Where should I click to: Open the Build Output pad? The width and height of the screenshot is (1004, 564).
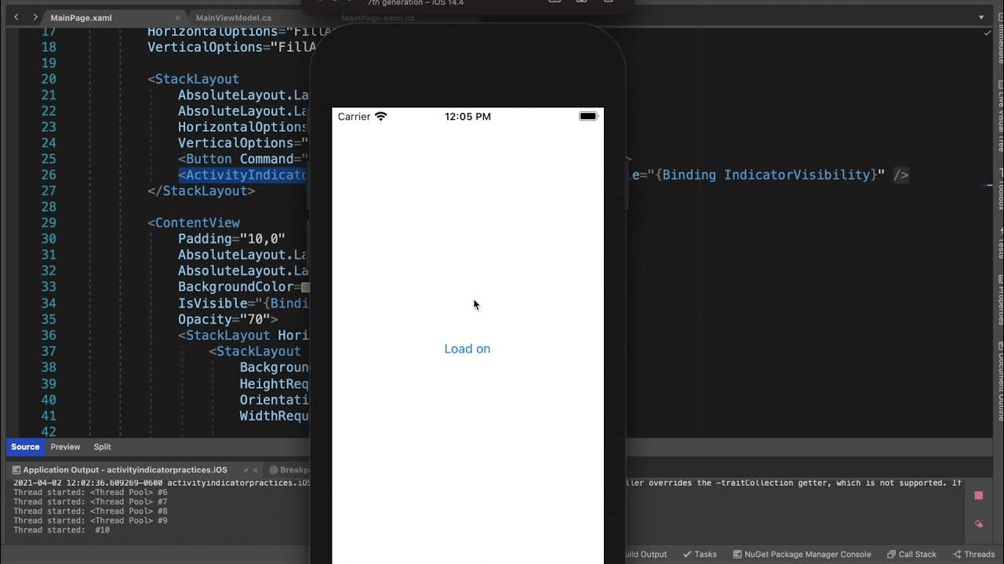pyautogui.click(x=647, y=554)
